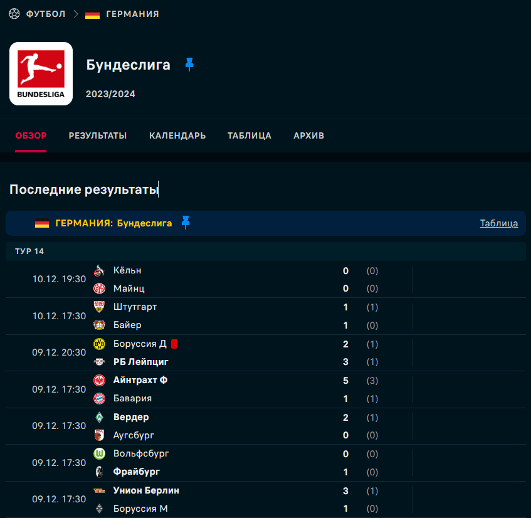Click the football icon in the breadcrumb
This screenshot has height=518, width=531.
[x=14, y=14]
